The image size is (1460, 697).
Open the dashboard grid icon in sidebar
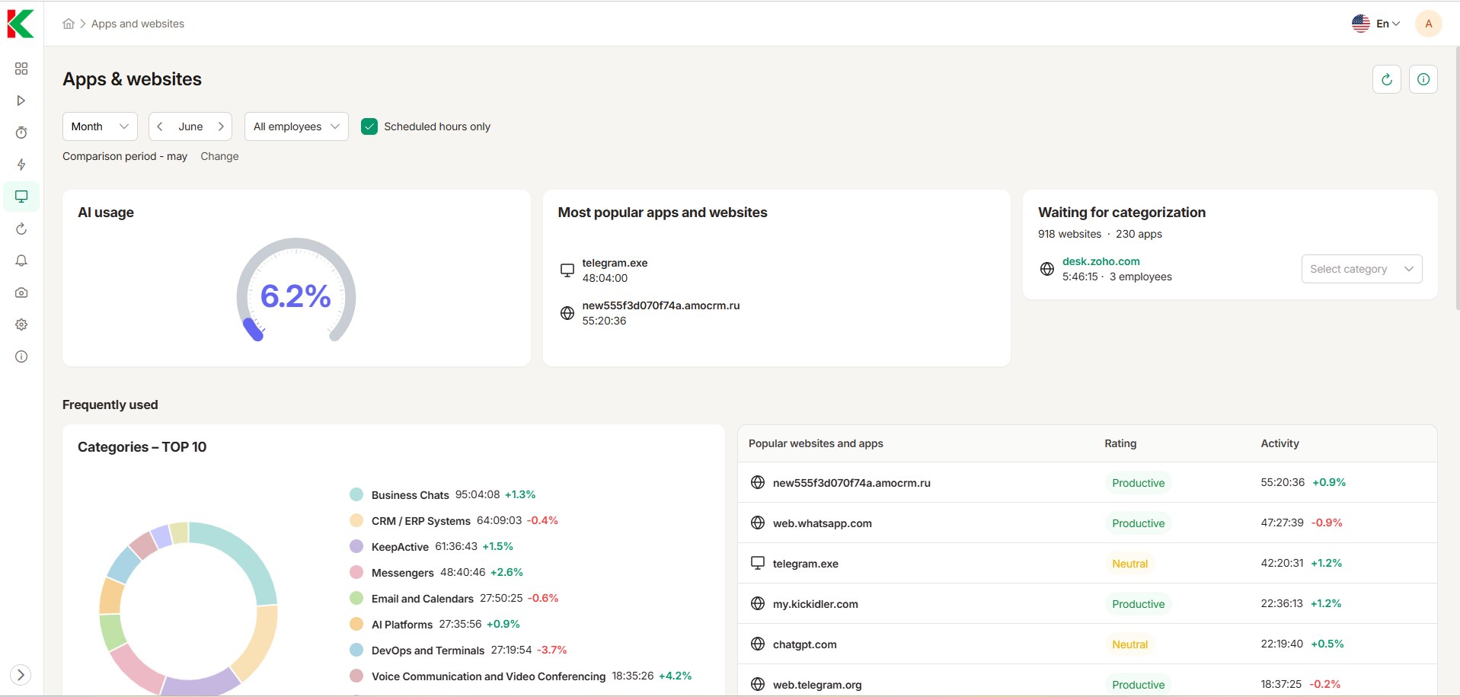click(21, 69)
